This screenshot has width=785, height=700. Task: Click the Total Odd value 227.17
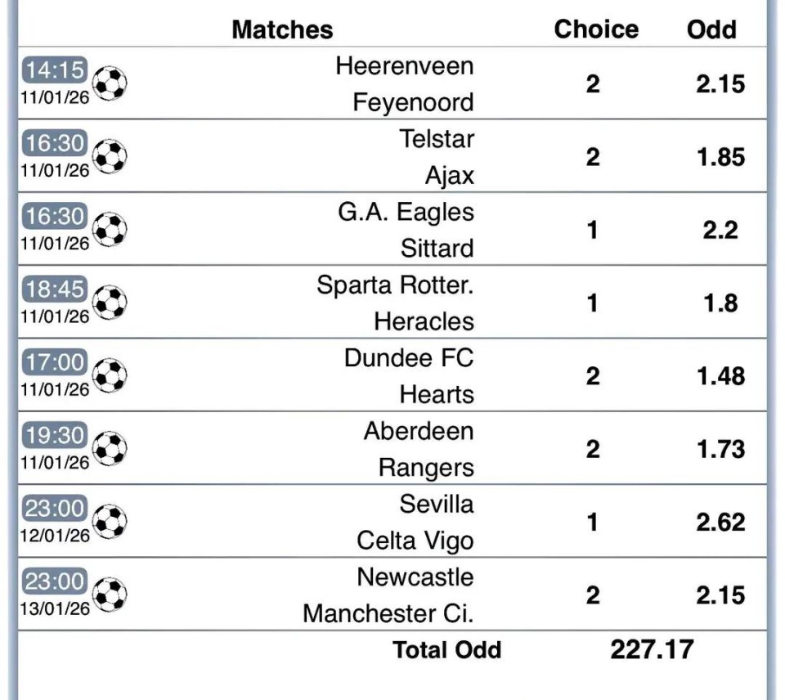[x=652, y=649]
